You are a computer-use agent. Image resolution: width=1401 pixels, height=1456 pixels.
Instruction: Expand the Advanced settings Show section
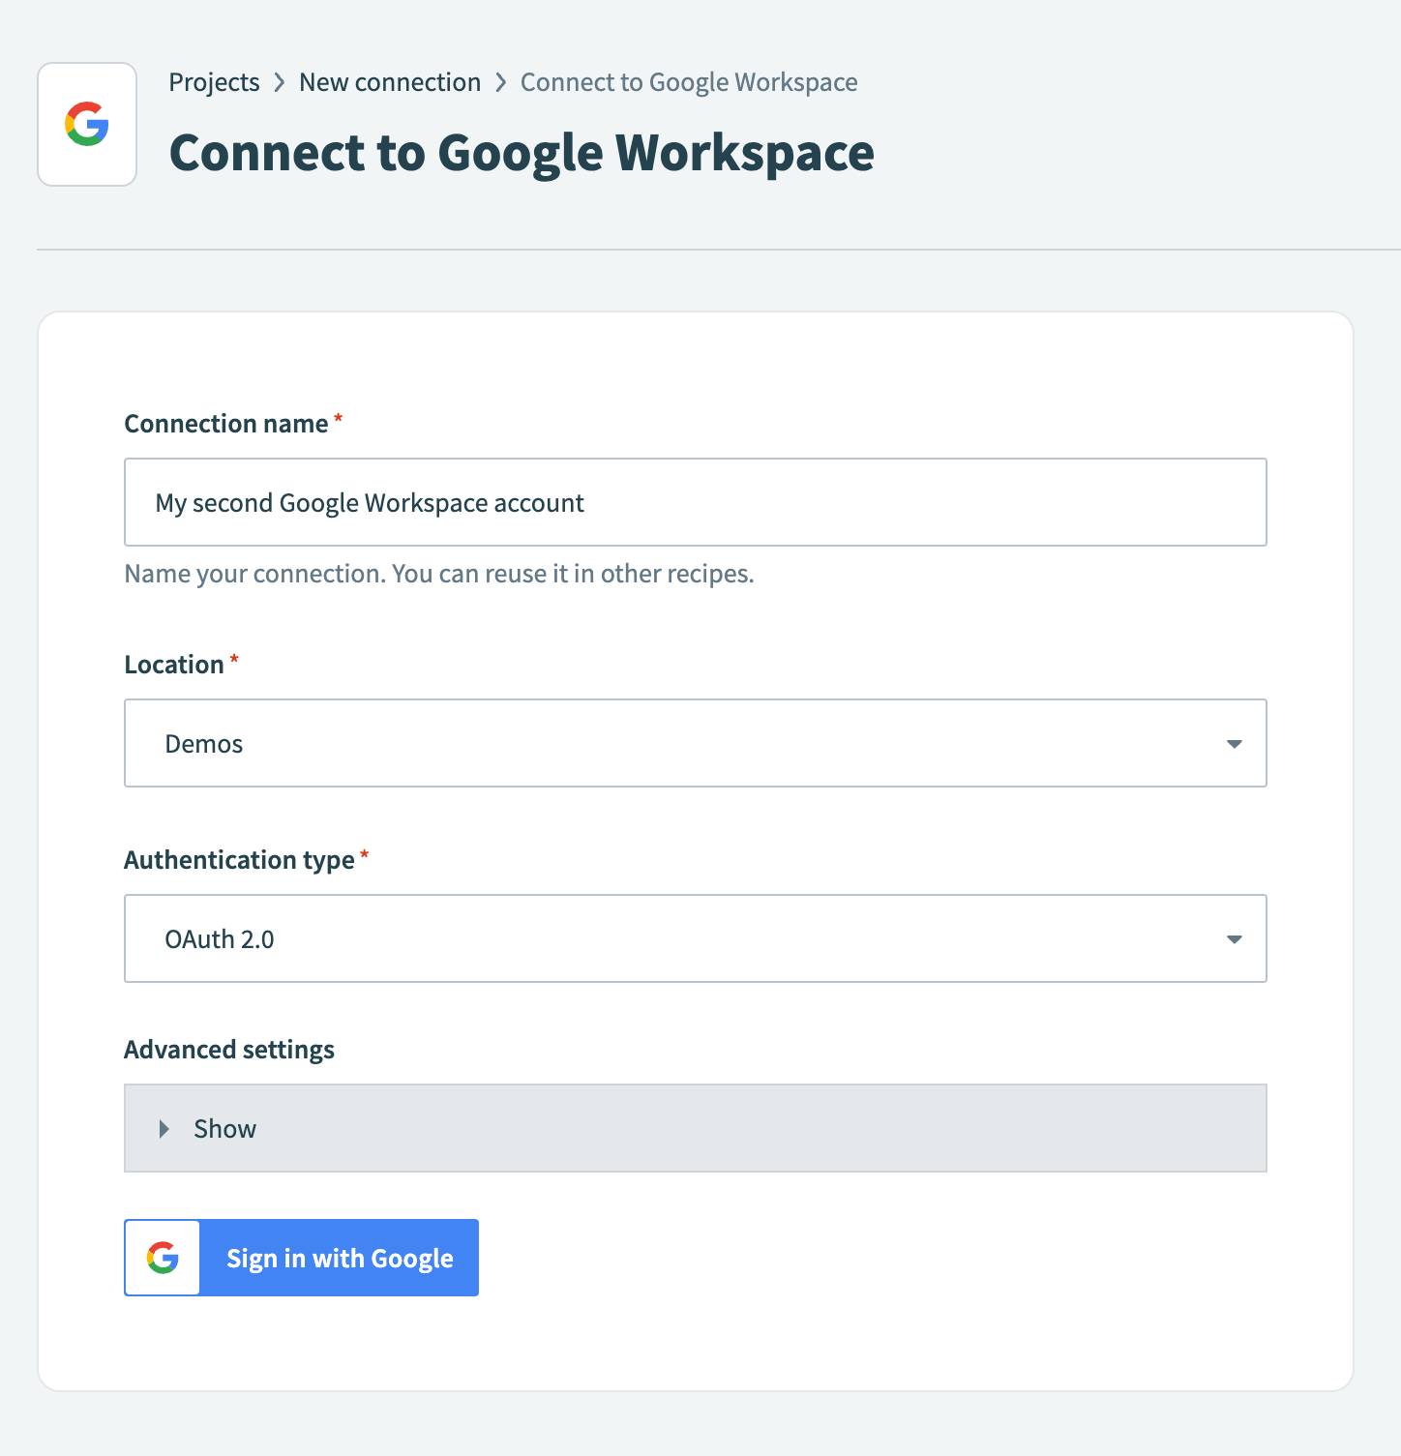(695, 1128)
